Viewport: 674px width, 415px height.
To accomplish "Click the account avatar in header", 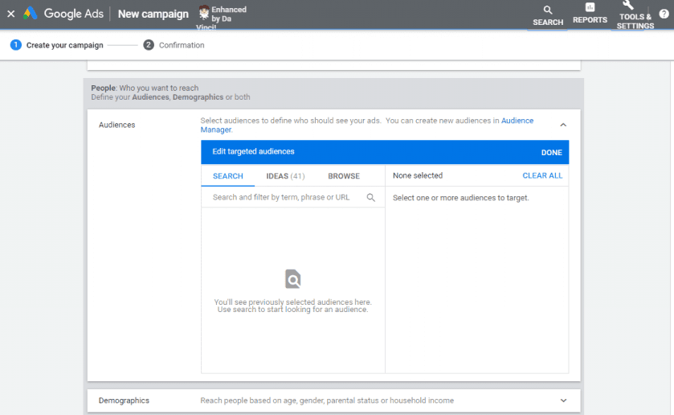I will point(203,12).
